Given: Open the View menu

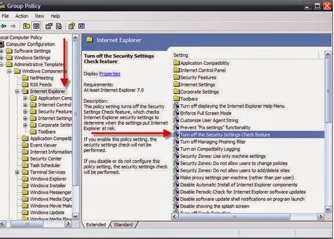Looking at the screenshot, I should (39, 16).
